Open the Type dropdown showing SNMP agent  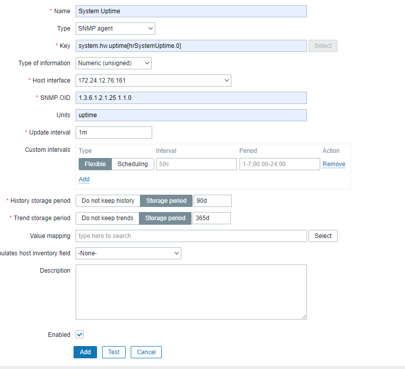pos(115,29)
